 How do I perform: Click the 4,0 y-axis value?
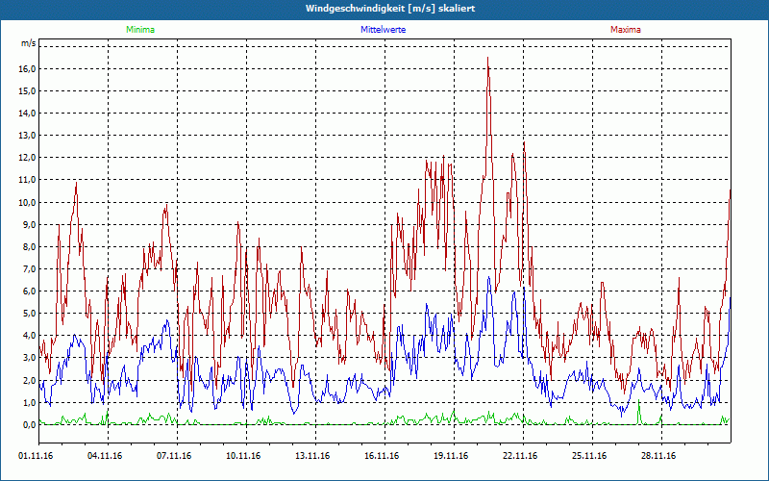(x=30, y=336)
